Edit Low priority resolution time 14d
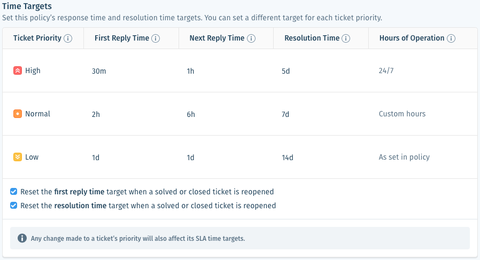This screenshot has height=260, width=480. coord(321,157)
